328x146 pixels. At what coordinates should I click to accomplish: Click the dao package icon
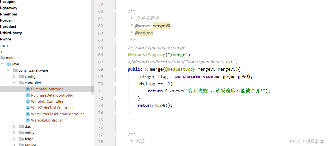point(22,127)
